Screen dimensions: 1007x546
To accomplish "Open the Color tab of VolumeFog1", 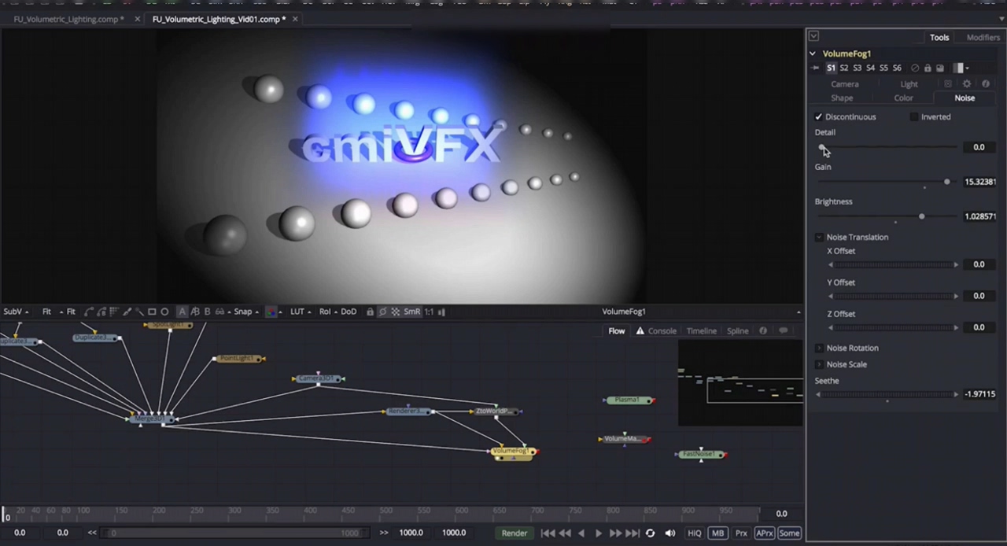I will (903, 98).
